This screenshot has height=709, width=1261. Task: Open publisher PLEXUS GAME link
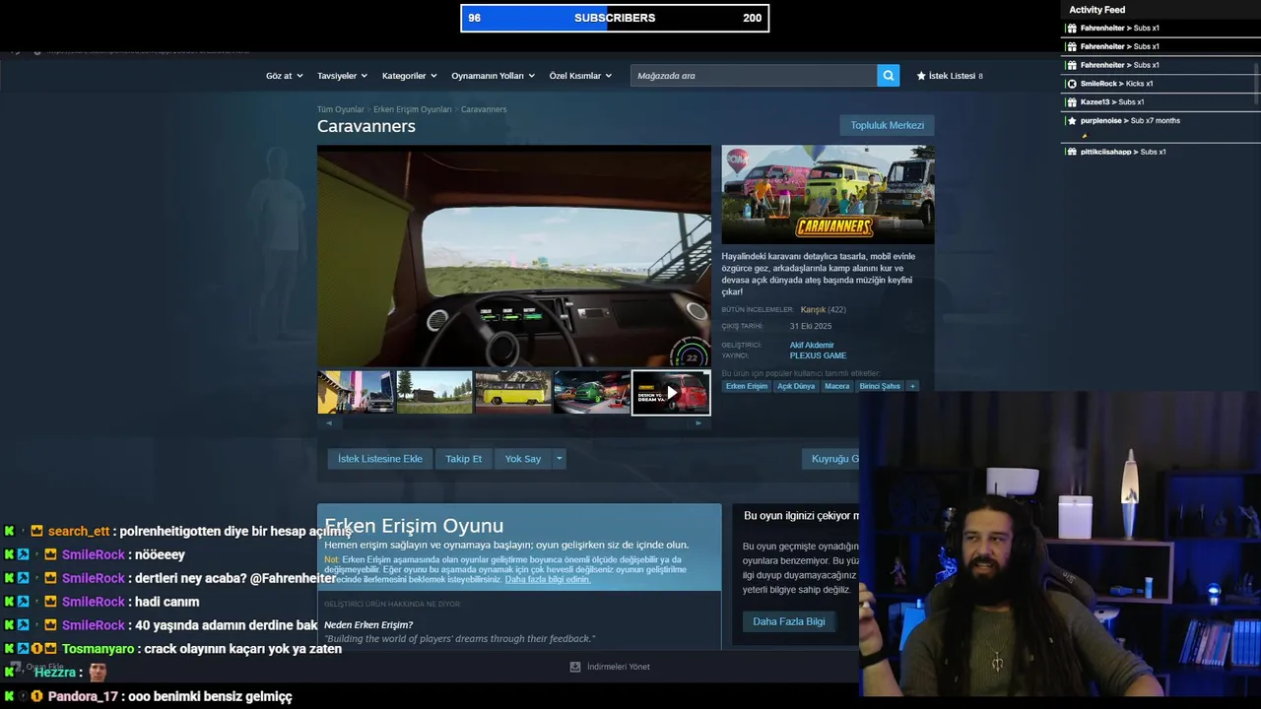coord(818,355)
